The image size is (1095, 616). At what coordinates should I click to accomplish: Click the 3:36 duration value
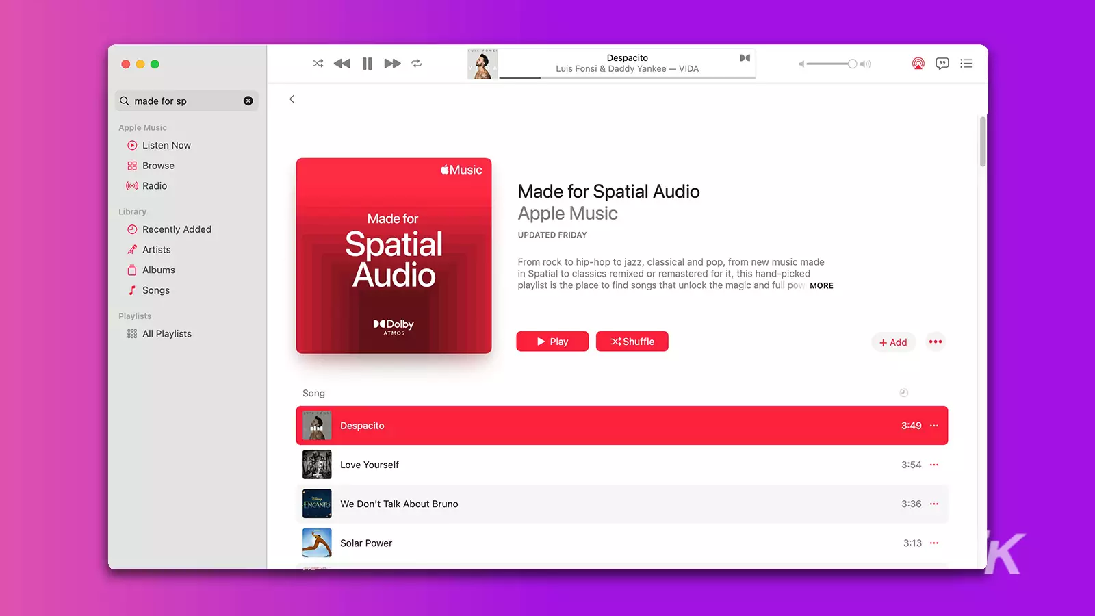coord(911,504)
